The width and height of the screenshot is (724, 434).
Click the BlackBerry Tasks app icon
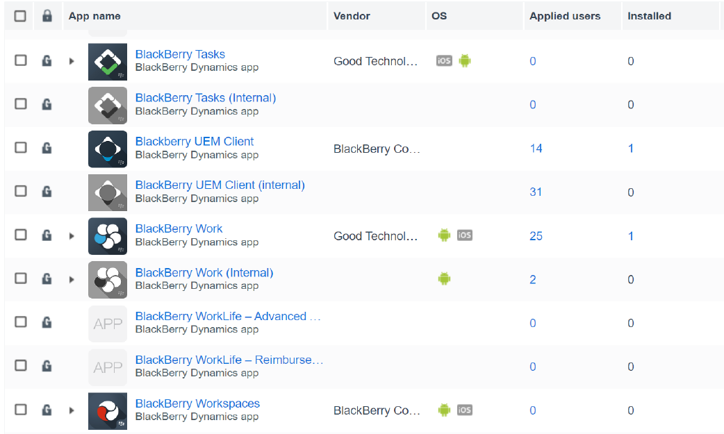[x=108, y=62]
